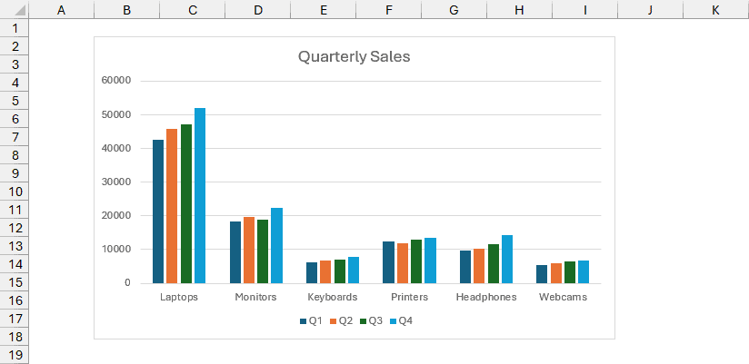Select the Q2 legend entry
This screenshot has height=364, width=749.
[341, 321]
